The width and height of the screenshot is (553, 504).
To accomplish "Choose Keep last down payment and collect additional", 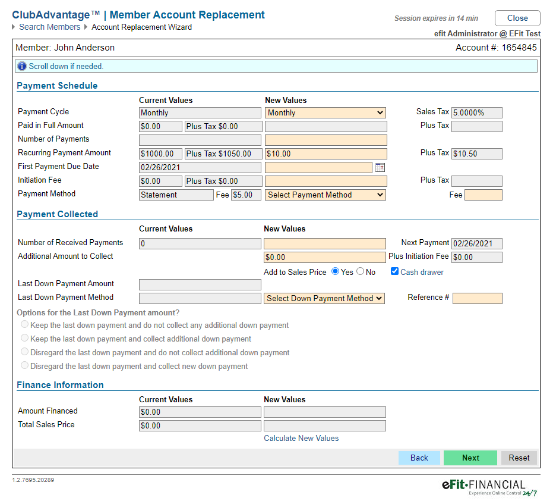I will [x=24, y=338].
